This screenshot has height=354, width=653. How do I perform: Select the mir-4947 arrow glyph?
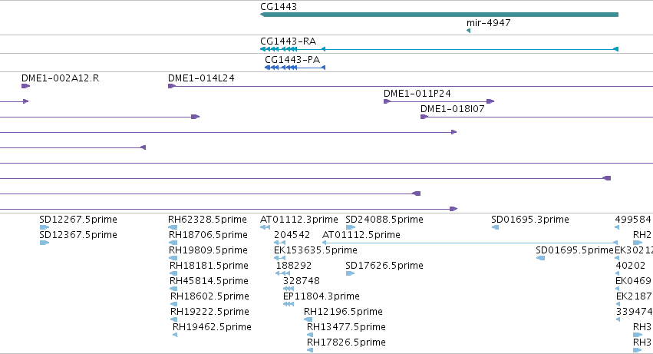pos(469,31)
